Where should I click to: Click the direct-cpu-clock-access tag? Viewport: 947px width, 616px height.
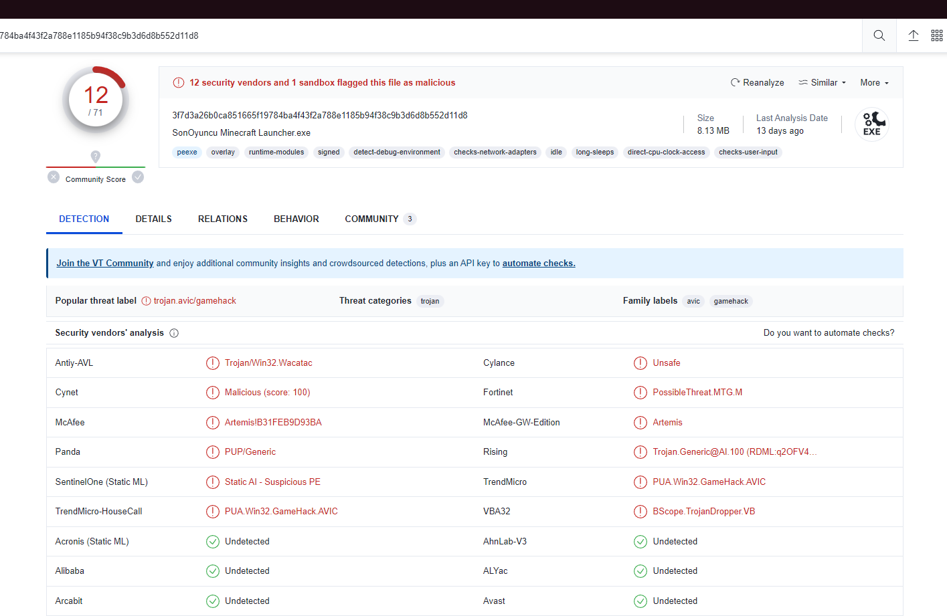[x=667, y=152]
